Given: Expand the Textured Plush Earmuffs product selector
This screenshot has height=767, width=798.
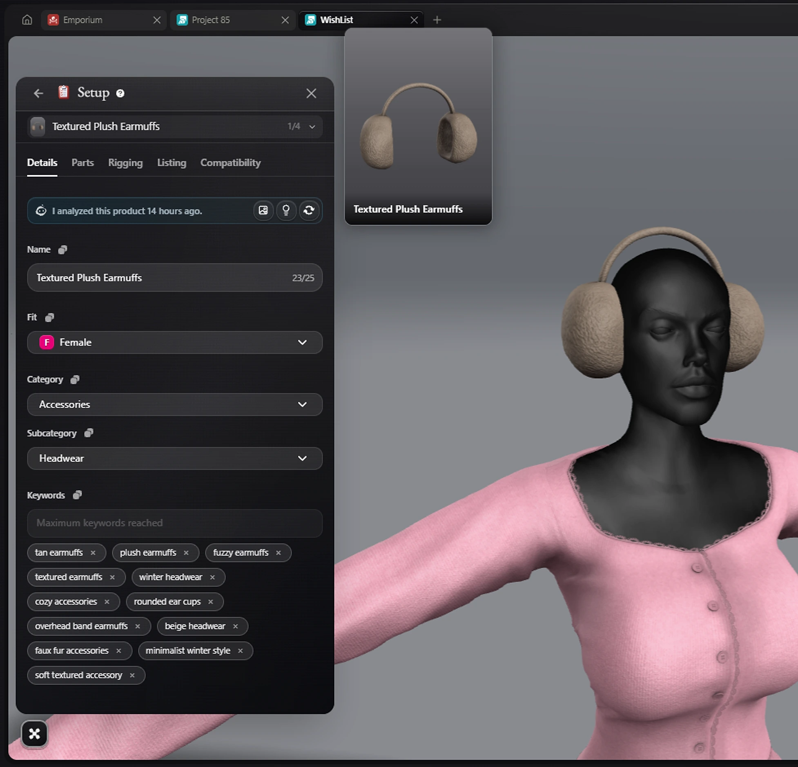Looking at the screenshot, I should point(175,126).
